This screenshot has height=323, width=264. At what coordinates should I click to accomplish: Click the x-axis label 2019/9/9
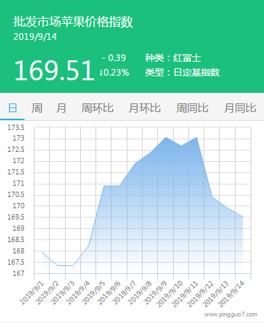point(155,293)
